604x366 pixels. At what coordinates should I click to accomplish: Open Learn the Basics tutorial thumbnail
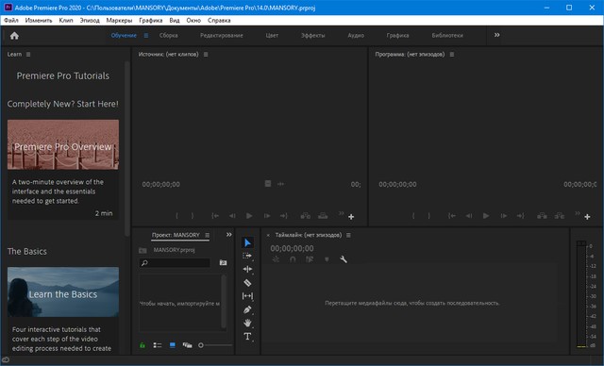click(x=63, y=292)
